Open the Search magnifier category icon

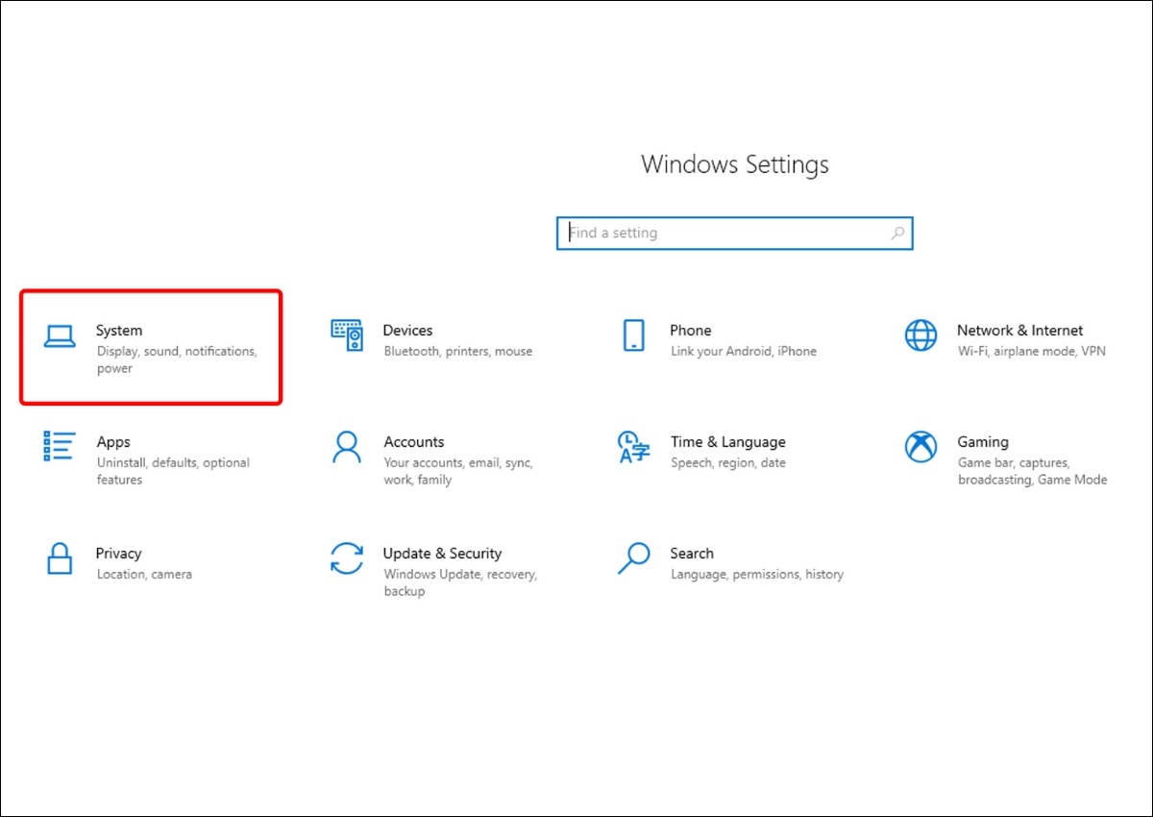pos(633,558)
